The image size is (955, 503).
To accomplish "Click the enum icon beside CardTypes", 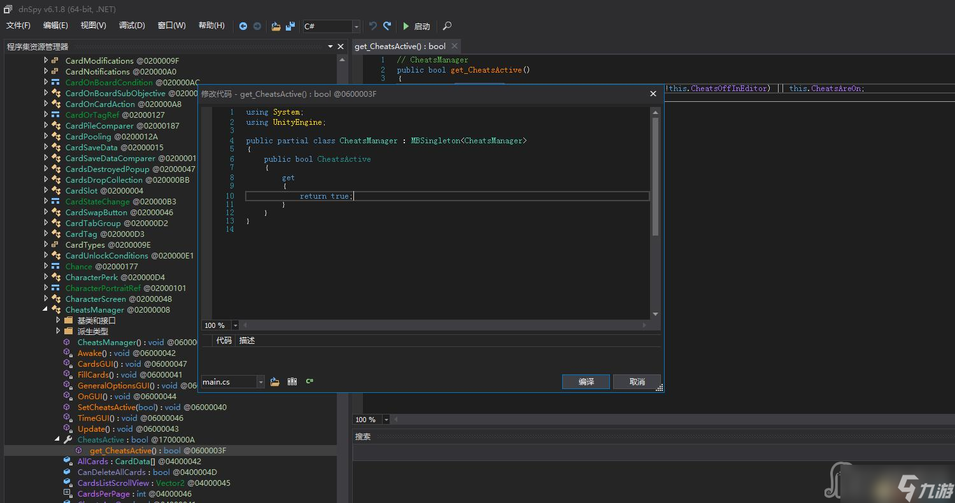I will (56, 244).
